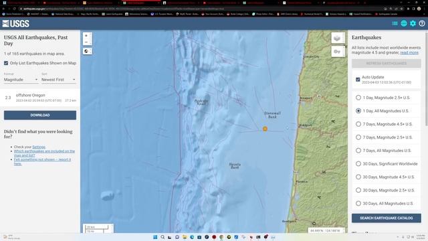Open the Latest Earthquakes bookmark
This screenshot has height=241, width=428.
(112, 14)
